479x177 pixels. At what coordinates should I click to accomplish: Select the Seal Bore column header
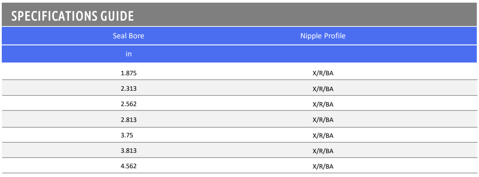pyautogui.click(x=129, y=36)
